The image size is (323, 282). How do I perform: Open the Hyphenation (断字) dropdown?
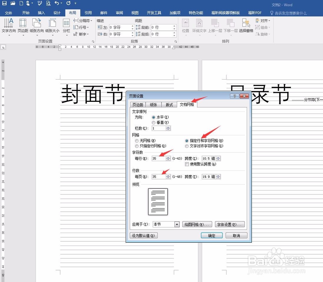82,34
